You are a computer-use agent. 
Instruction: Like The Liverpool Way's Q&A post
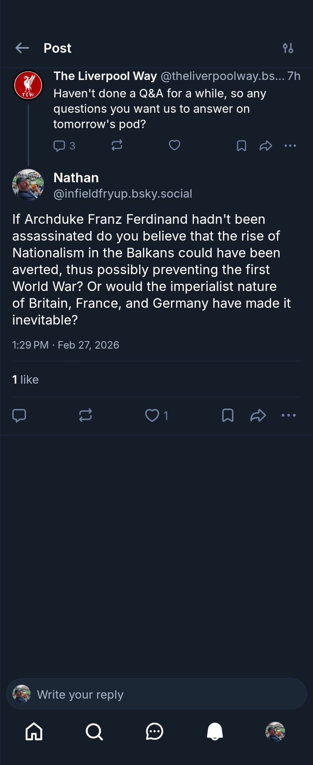174,145
